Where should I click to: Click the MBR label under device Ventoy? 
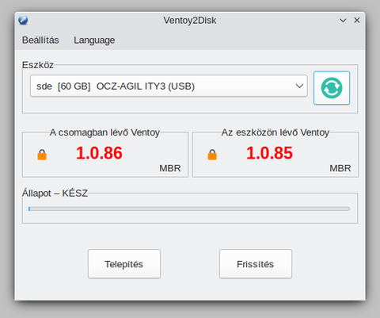click(x=340, y=168)
